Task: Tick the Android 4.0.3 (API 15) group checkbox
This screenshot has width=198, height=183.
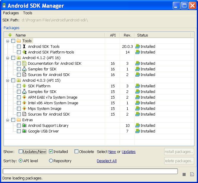Action: point(13,80)
